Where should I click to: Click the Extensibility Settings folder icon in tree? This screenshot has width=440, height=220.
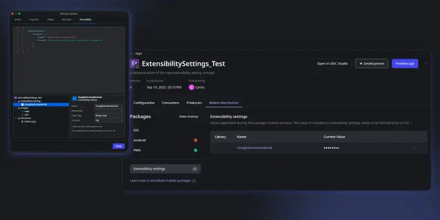point(19,101)
